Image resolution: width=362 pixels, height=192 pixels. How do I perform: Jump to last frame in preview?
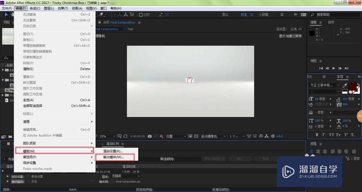(346, 68)
